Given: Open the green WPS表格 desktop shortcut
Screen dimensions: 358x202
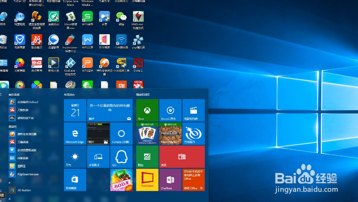Looking at the screenshot, I should (87, 19).
